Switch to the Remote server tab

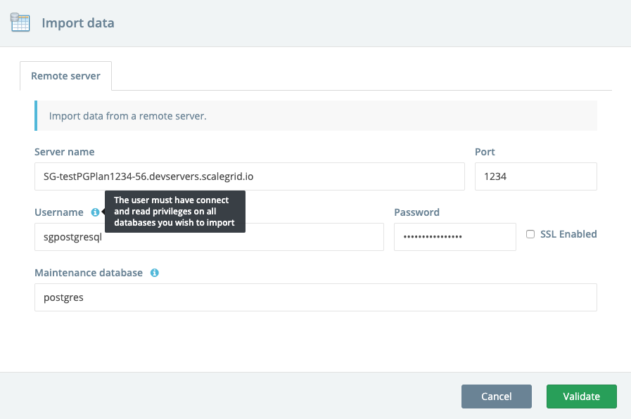(x=65, y=76)
